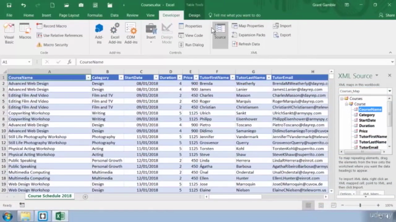
Task: Click the XML Export button
Action: [282, 35]
